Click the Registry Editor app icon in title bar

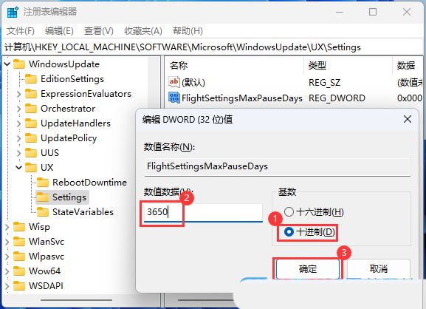pos(13,12)
